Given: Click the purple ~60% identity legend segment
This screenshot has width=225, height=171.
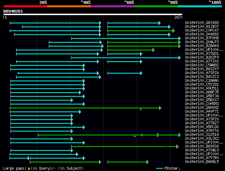Looking at the screenshot, I should (112, 6).
